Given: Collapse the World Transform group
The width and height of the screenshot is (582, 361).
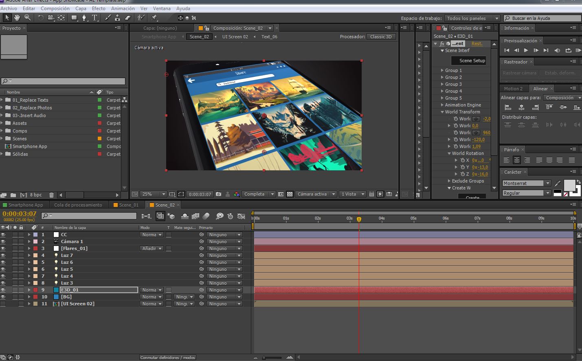Looking at the screenshot, I should click(x=442, y=112).
